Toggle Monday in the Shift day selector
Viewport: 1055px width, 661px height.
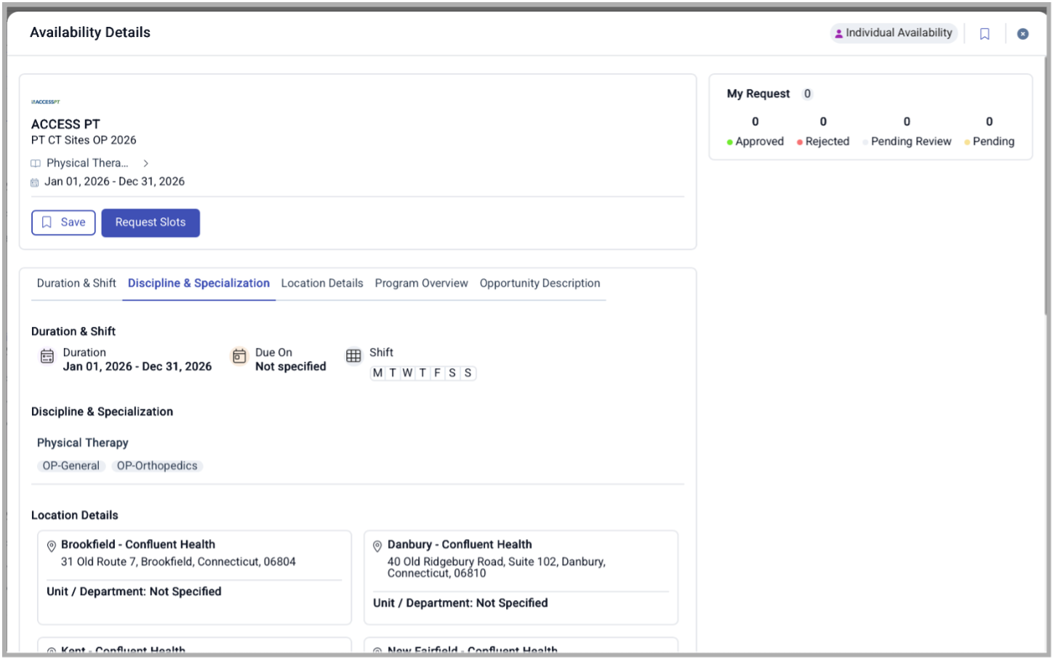tap(377, 373)
